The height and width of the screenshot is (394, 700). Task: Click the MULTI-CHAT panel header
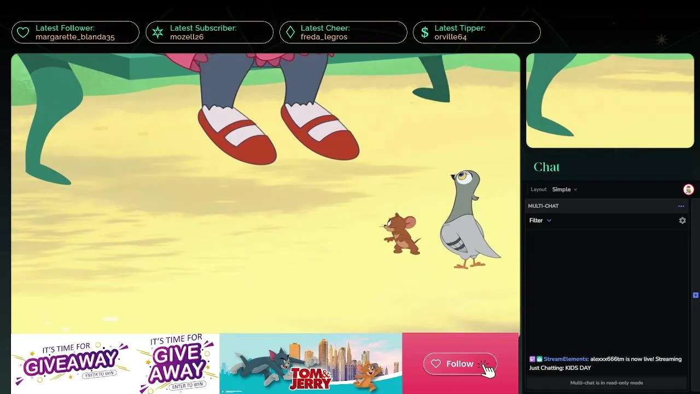[606, 206]
